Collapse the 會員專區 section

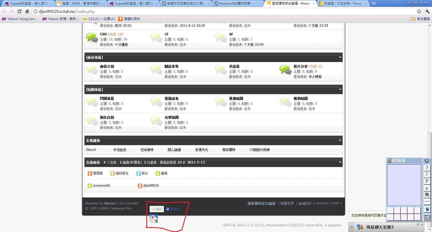[340, 57]
